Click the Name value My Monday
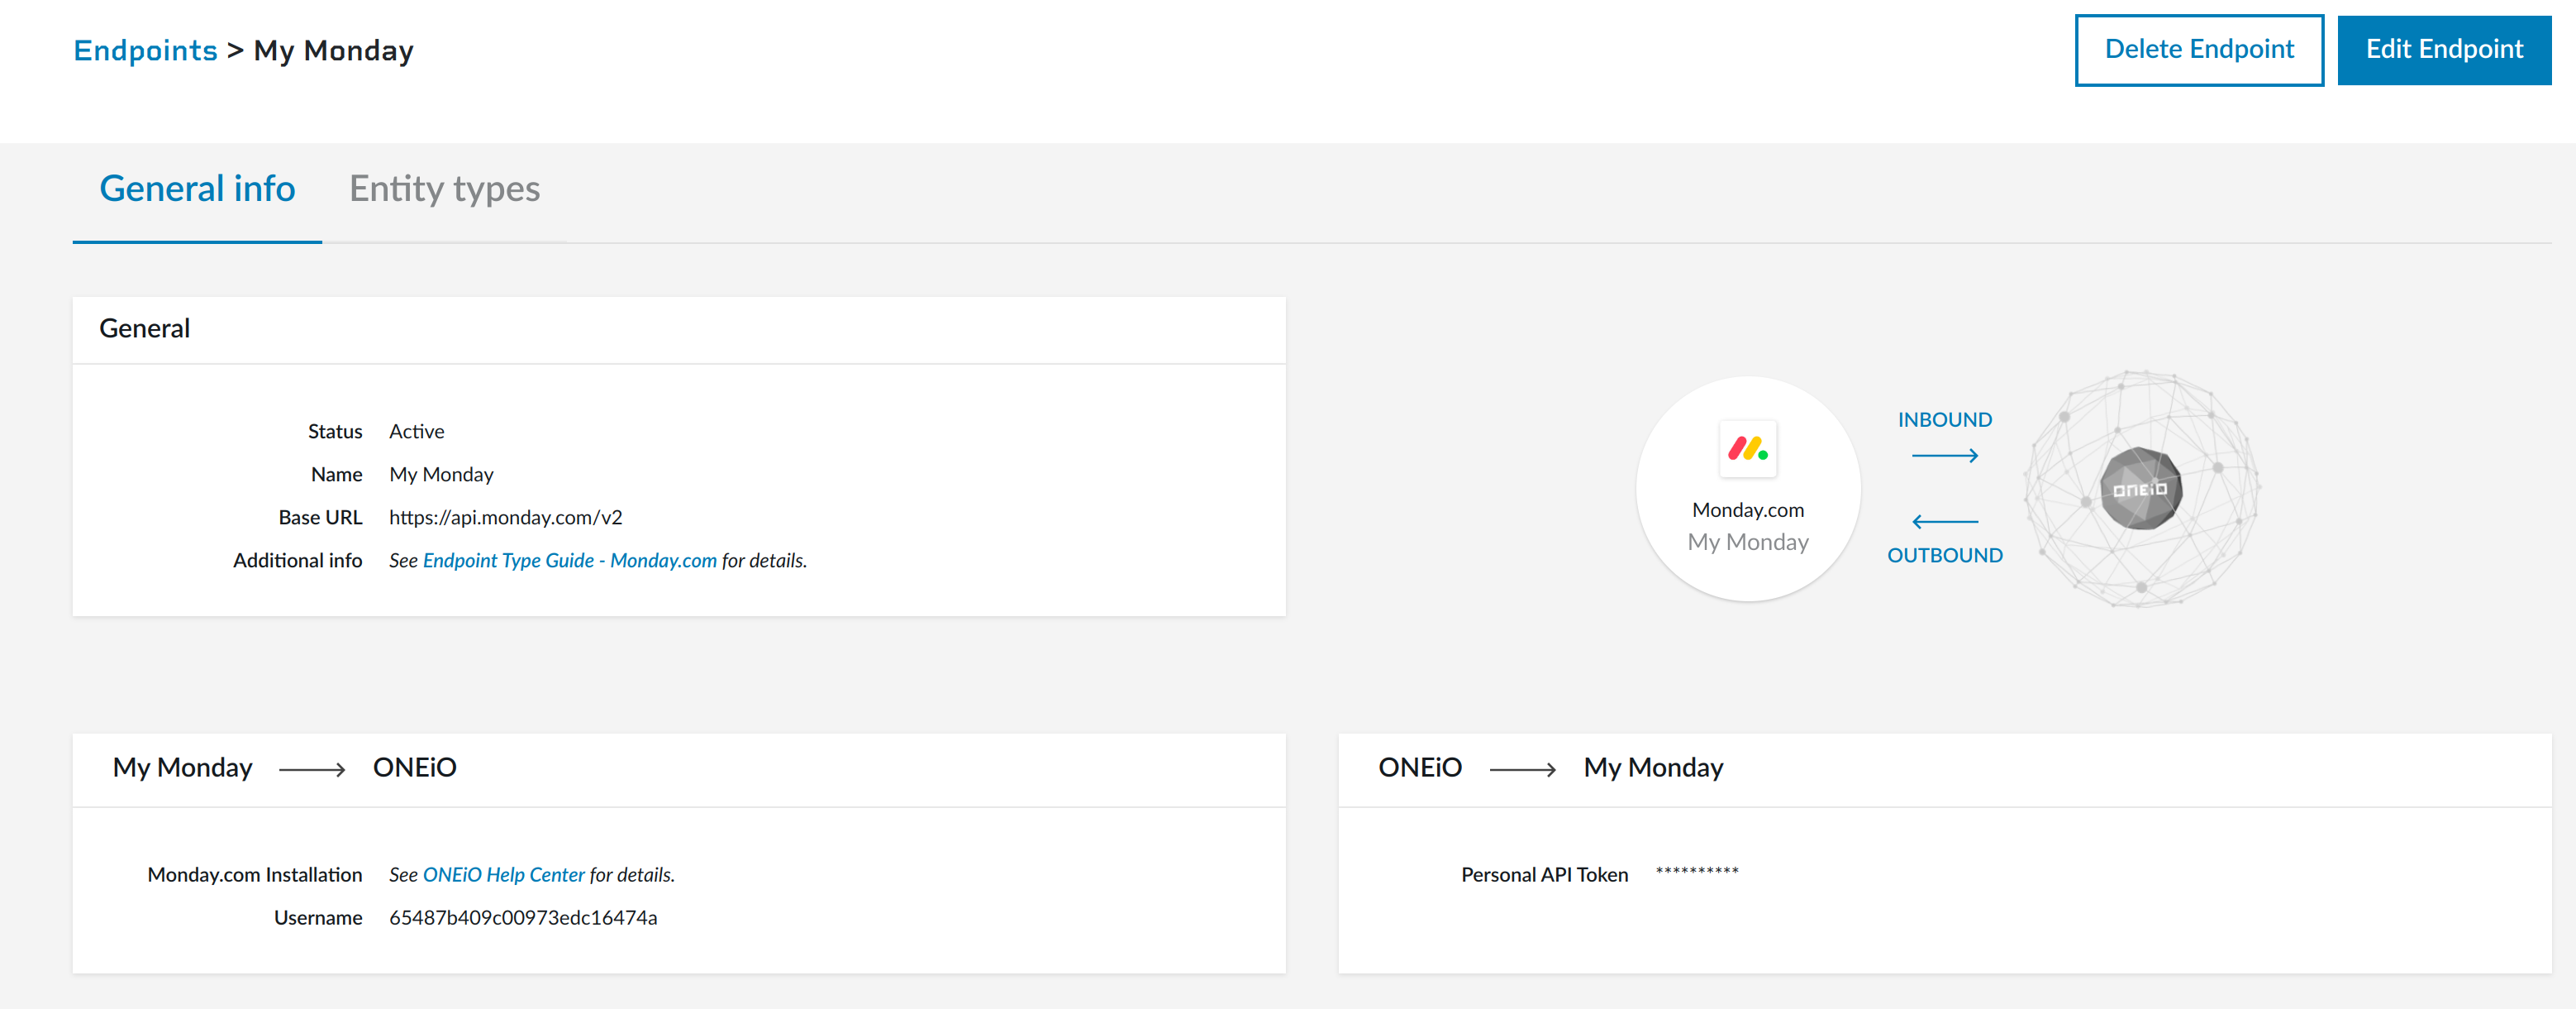This screenshot has width=2576, height=1009. click(x=441, y=475)
